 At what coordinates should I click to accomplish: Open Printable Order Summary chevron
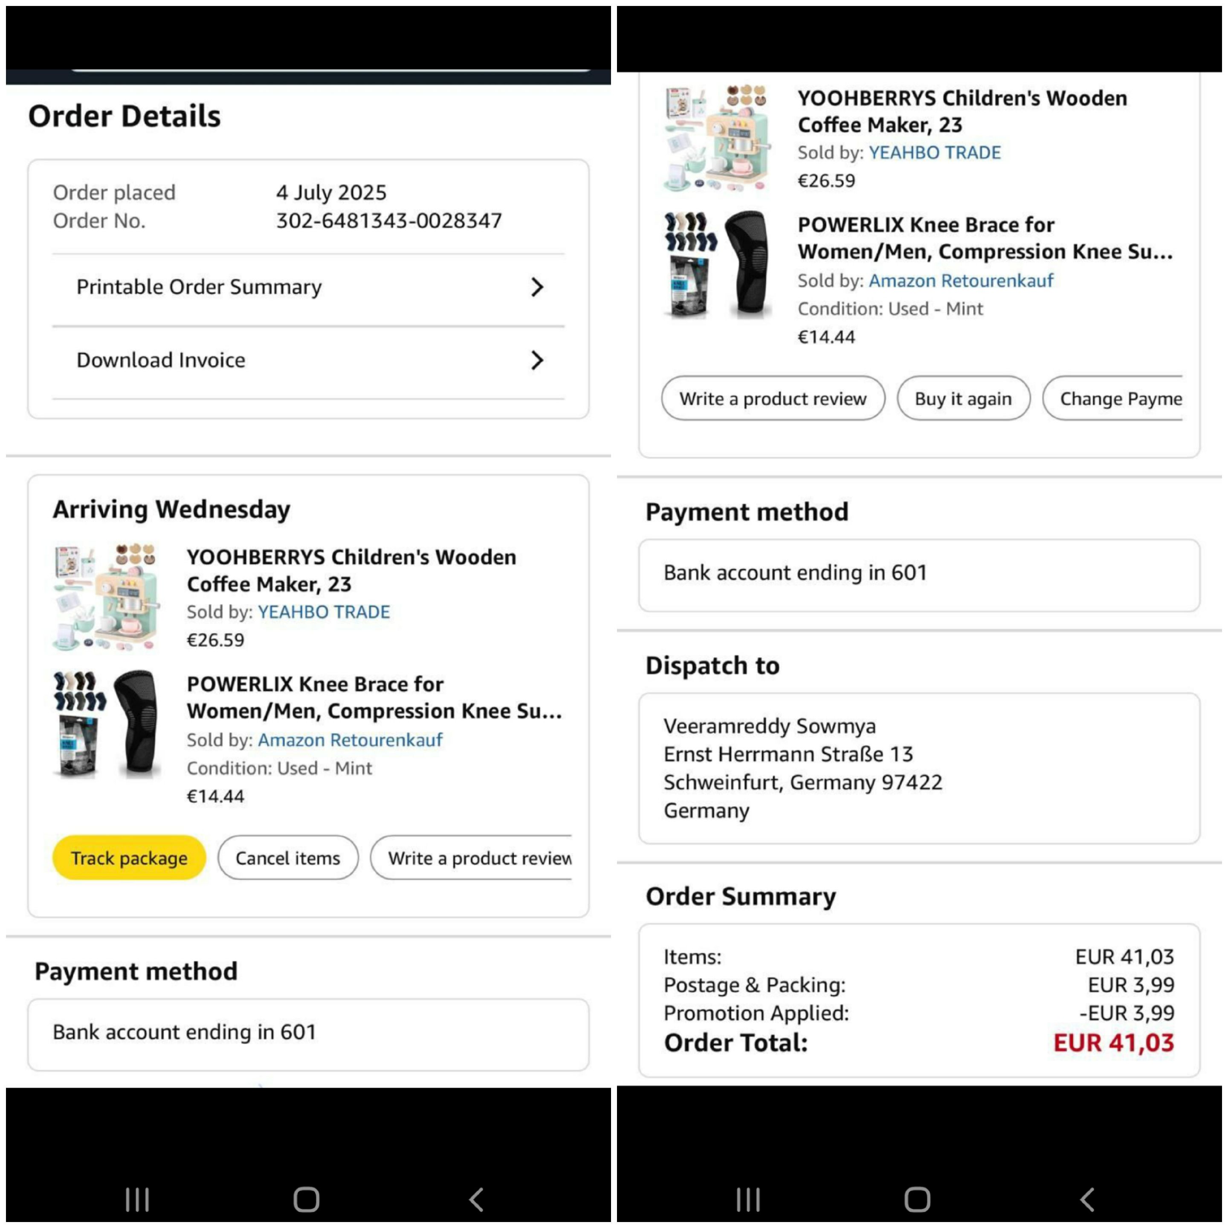click(x=537, y=287)
